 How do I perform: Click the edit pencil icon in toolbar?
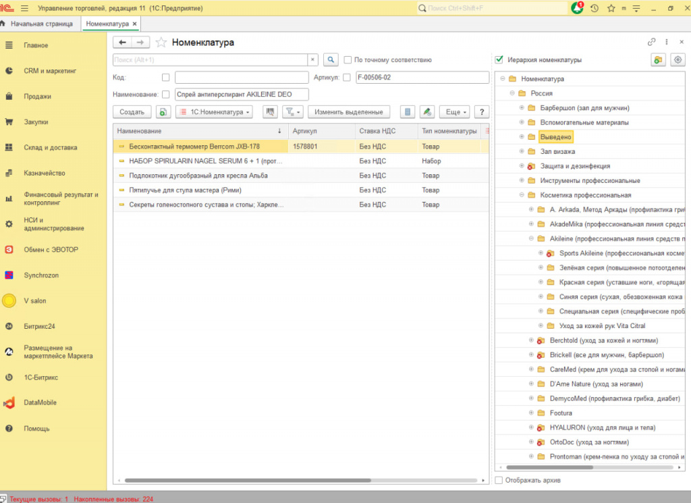click(427, 112)
